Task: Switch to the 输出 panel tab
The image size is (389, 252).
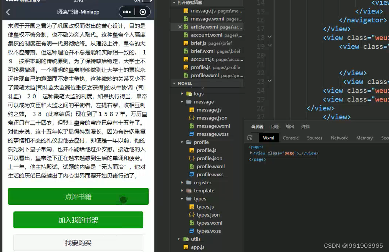Action: tap(290, 127)
